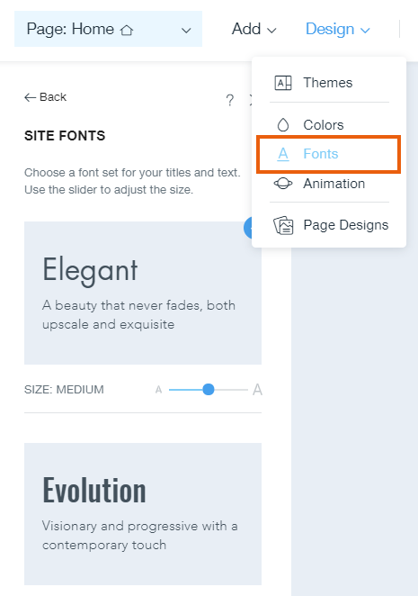
Task: Select the Elegant font set card
Action: click(x=143, y=293)
